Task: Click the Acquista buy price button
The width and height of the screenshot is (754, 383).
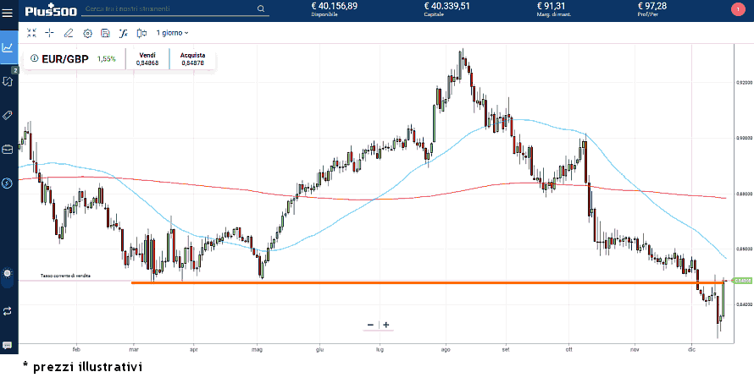Action: (193, 58)
